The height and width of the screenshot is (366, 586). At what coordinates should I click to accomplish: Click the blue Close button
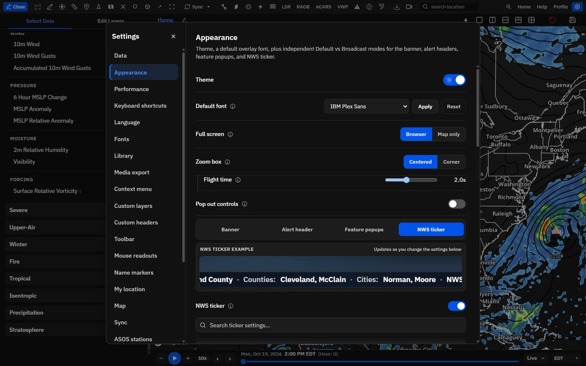[15, 7]
